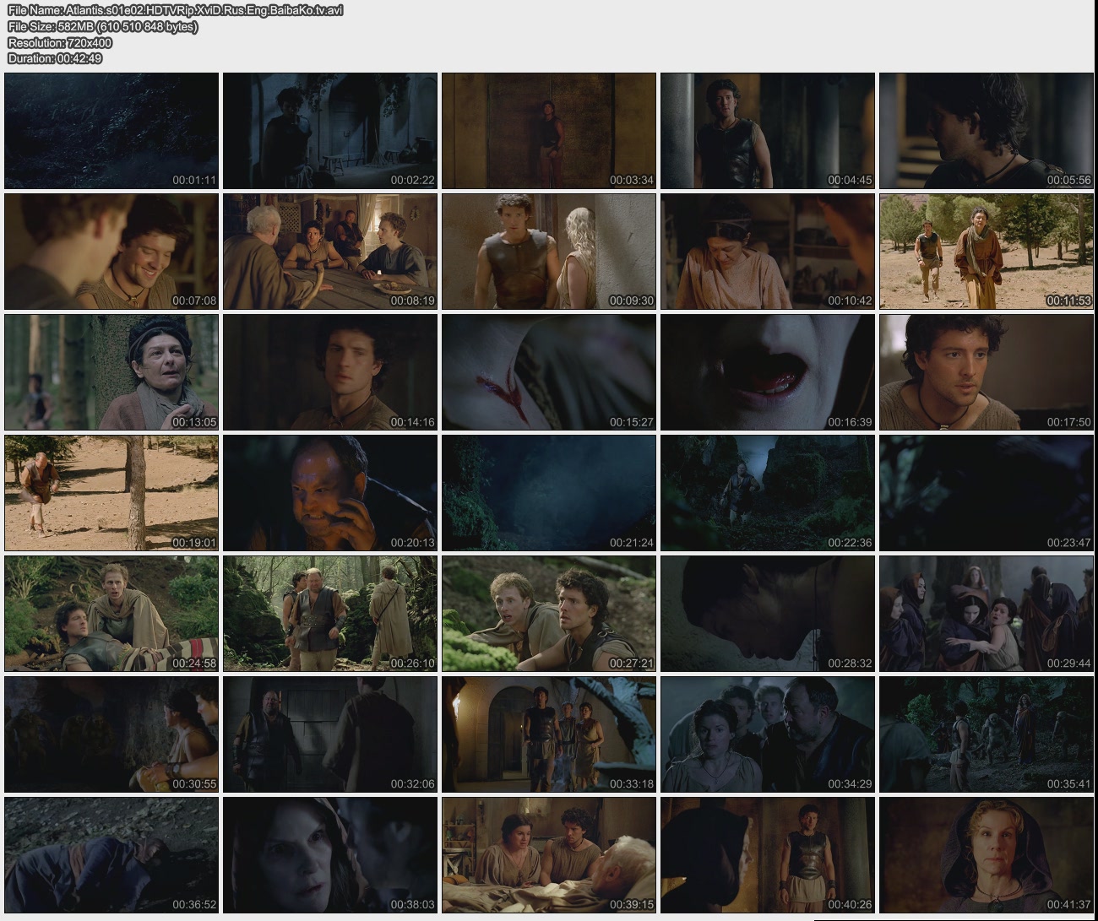This screenshot has height=921, width=1098.
Task: Open the hooded women frame at 00:29:44
Action: [x=986, y=614]
